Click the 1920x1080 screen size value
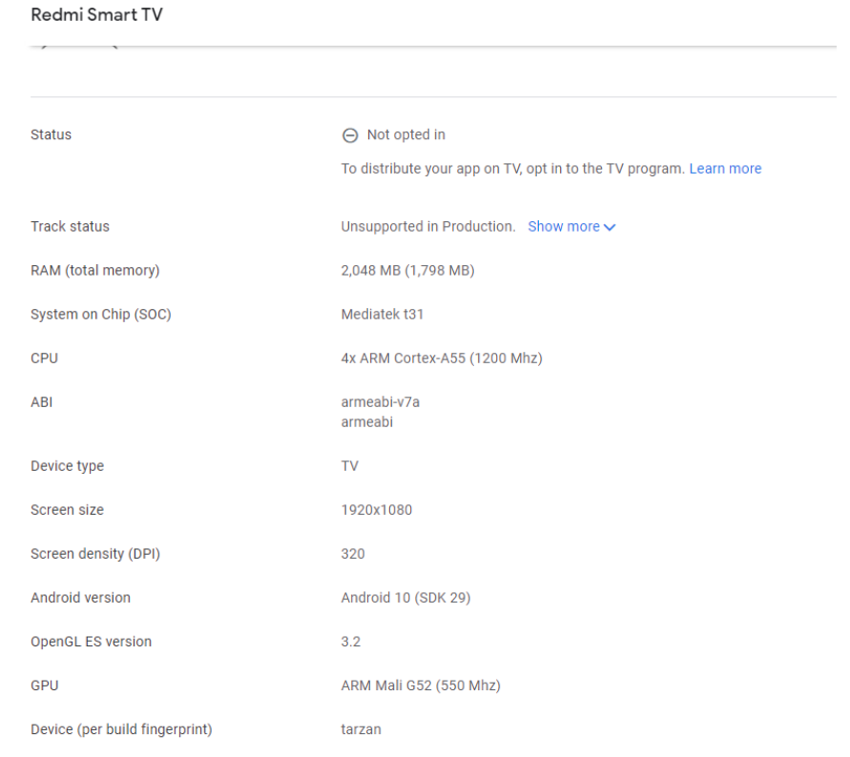The height and width of the screenshot is (757, 850). coord(376,510)
